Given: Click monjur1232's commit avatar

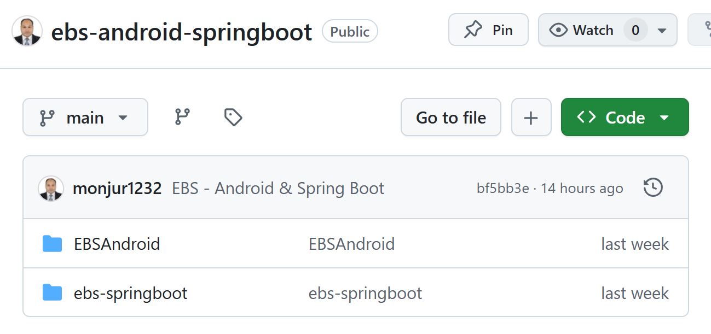Looking at the screenshot, I should (x=51, y=187).
